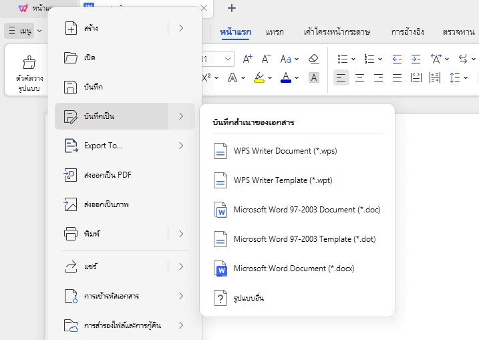Click แชร์ (Share) menu entry
This screenshot has height=340, width=479.
tap(111, 267)
